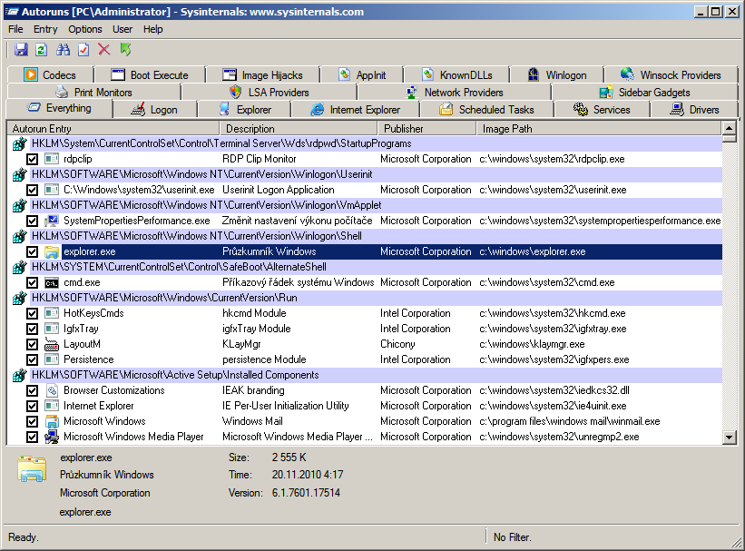Click the registry icon beside Winlogon\Userinit key
The height and width of the screenshot is (551, 745).
(x=19, y=175)
